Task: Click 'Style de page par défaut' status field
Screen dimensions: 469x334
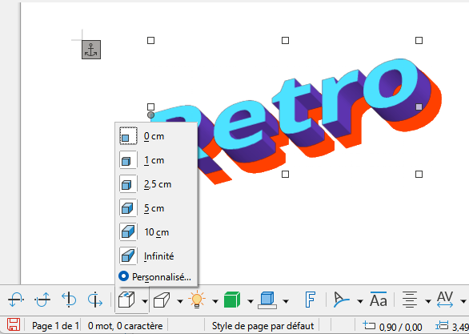Action: (x=263, y=326)
